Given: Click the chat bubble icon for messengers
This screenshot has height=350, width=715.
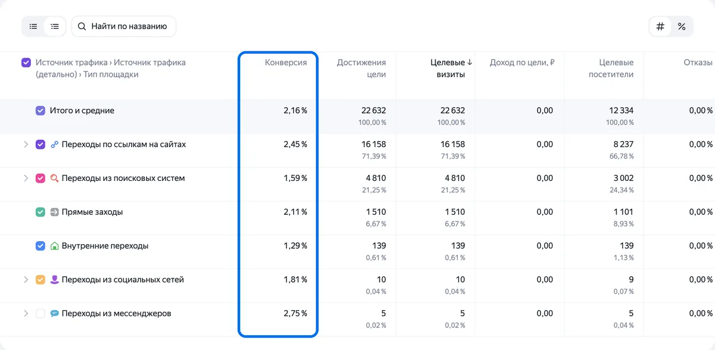Looking at the screenshot, I should (x=55, y=313).
